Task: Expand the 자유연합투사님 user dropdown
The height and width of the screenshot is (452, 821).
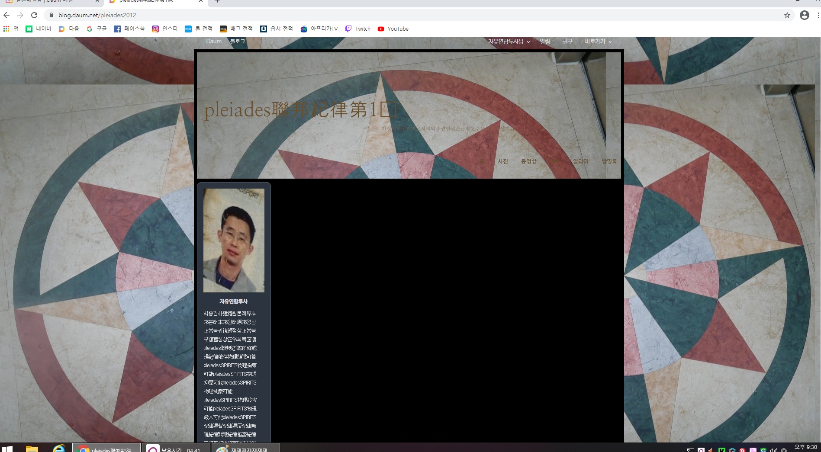Action: pyautogui.click(x=509, y=42)
